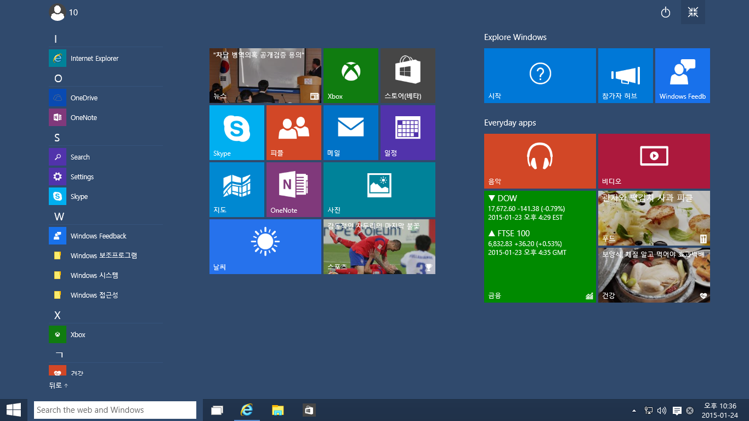
Task: Open the notifications action center icon
Action: tap(677, 411)
